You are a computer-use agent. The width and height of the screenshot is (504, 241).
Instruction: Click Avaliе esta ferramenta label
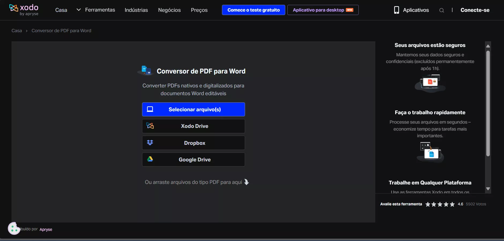pyautogui.click(x=401, y=204)
